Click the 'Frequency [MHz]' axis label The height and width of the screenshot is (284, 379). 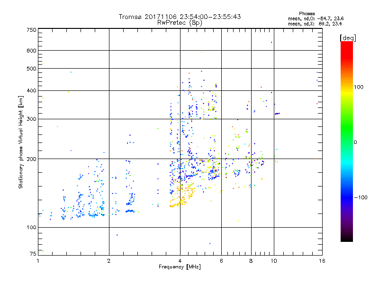180,267
